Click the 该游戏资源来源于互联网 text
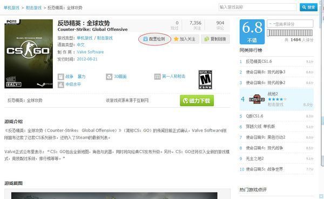The height and width of the screenshot is (199, 324). [127, 100]
